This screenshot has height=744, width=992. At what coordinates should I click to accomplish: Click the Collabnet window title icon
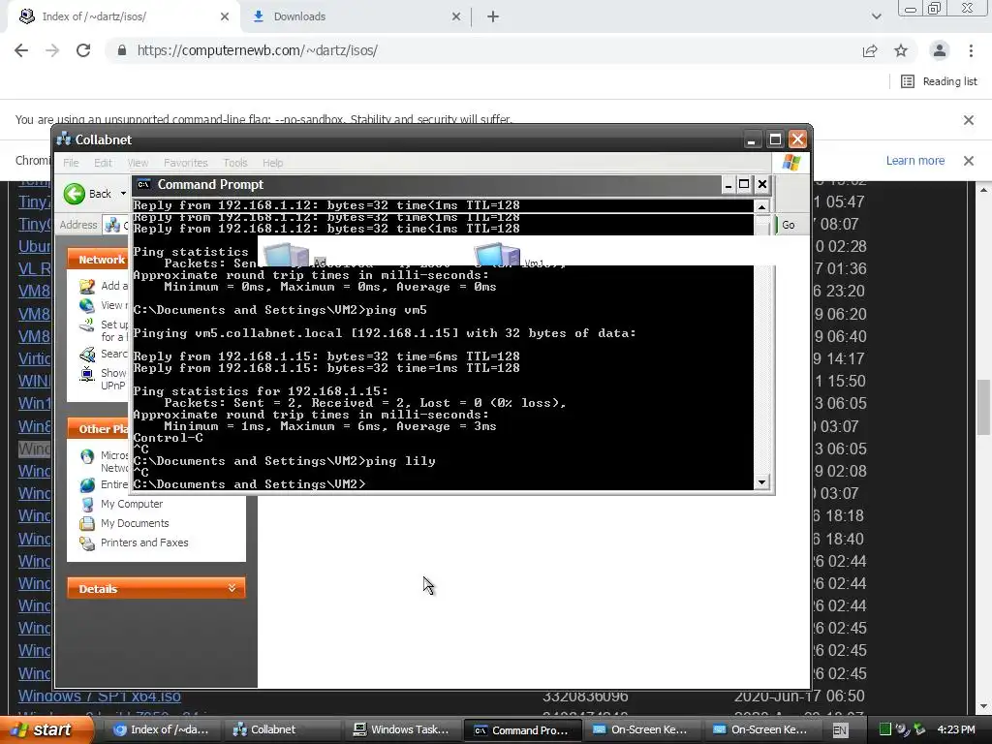[x=64, y=139]
